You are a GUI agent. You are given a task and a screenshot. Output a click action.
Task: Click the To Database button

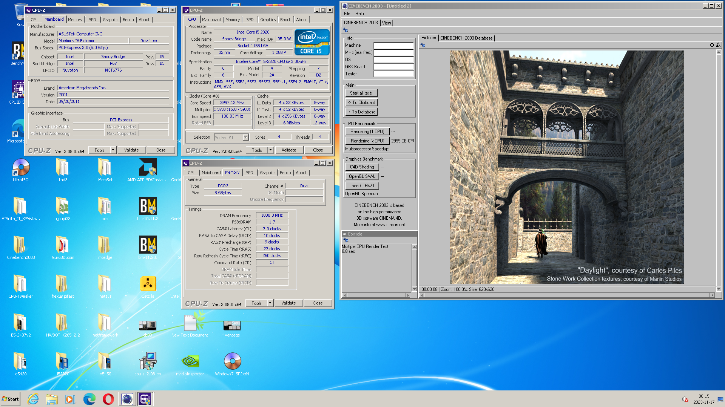pyautogui.click(x=361, y=112)
